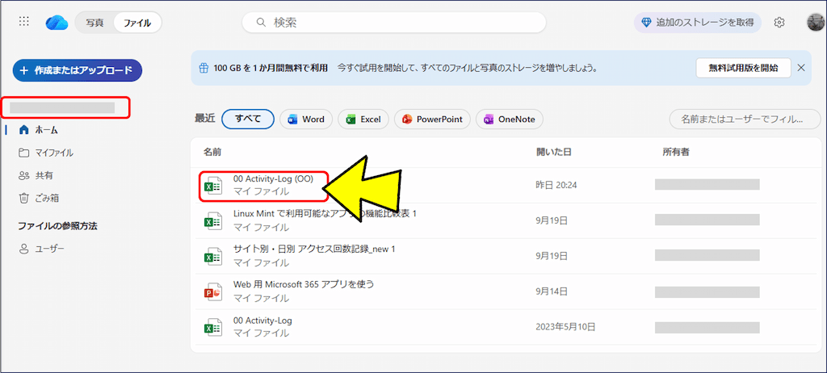Open Linux Mint で利用可能なアプリ file

tap(325, 214)
